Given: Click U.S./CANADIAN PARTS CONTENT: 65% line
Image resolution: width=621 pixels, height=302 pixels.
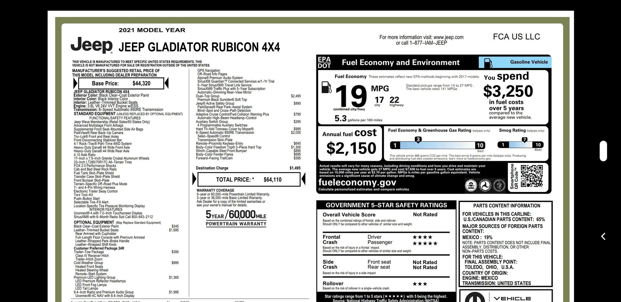Looking at the screenshot, I should tap(504, 219).
